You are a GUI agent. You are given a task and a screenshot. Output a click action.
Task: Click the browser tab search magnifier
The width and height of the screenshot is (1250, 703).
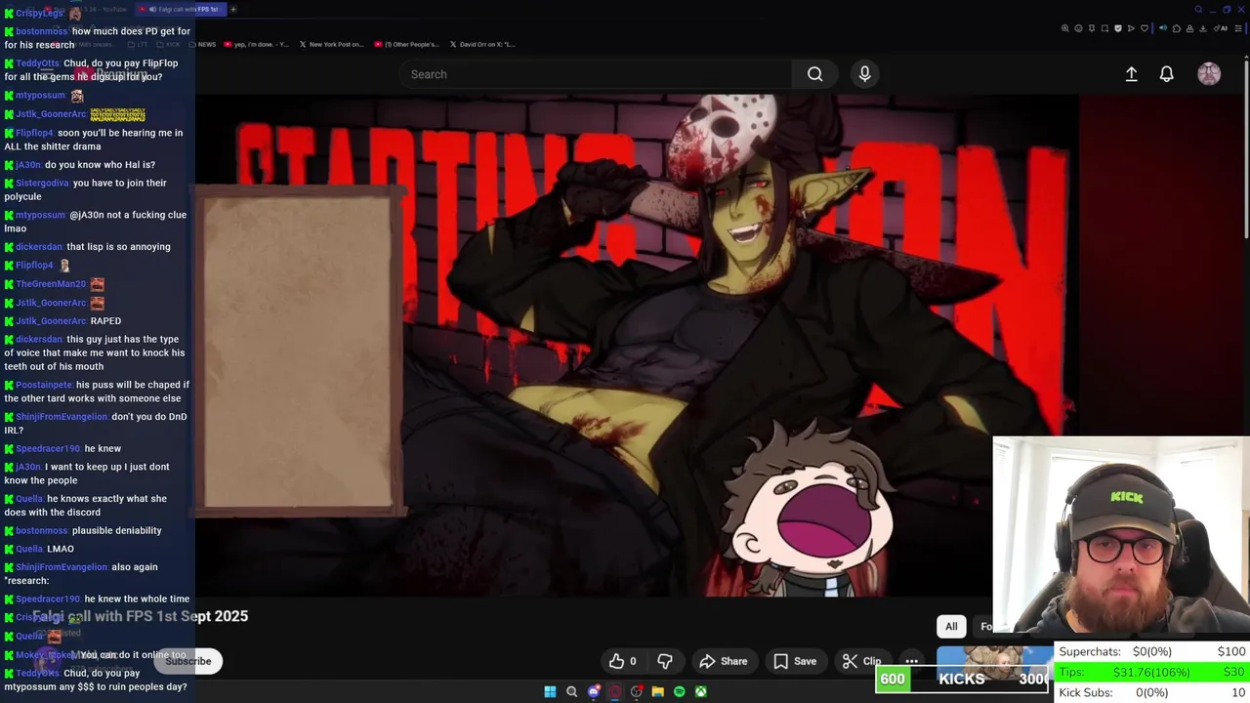tap(1199, 10)
